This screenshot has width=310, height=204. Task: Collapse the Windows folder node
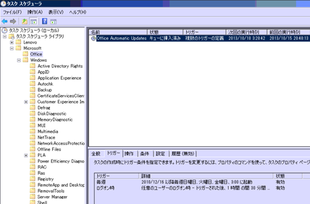19,60
